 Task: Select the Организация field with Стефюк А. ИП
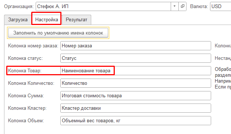click(103, 6)
